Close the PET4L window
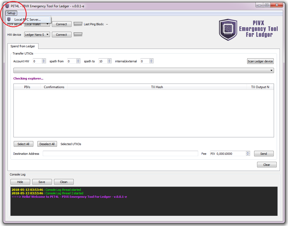The image size is (288, 226). pos(277,5)
